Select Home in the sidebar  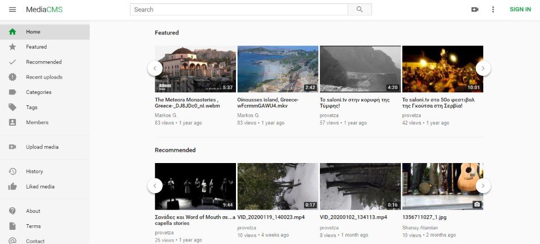(45, 32)
